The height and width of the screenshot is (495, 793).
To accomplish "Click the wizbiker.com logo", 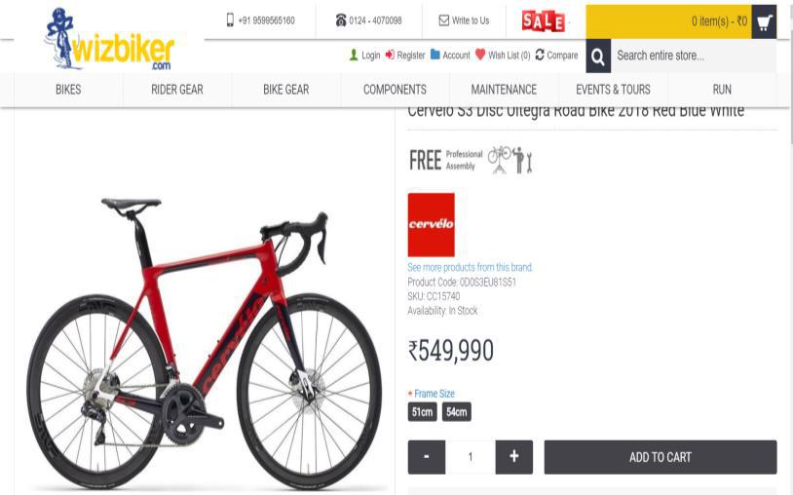I will [x=109, y=39].
